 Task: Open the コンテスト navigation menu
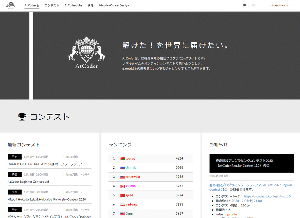(x=52, y=5)
